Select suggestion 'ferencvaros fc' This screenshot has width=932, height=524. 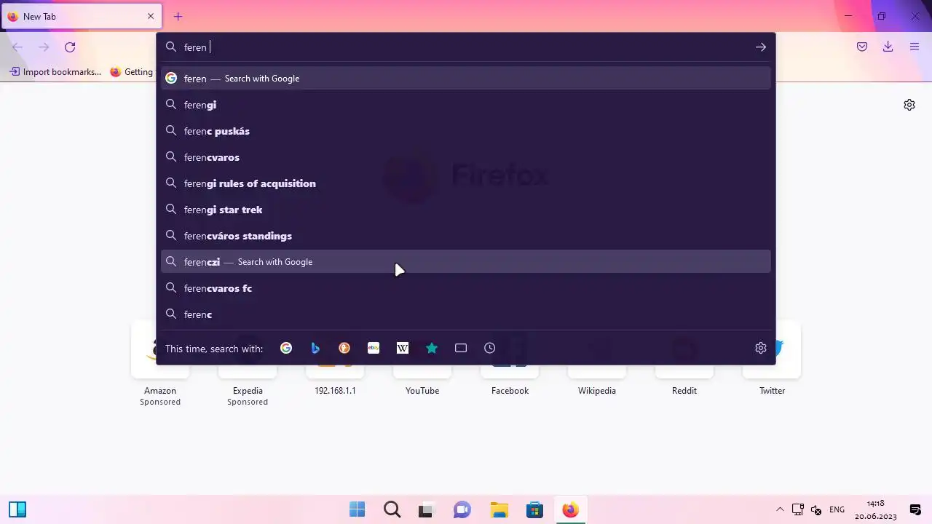[466, 288]
